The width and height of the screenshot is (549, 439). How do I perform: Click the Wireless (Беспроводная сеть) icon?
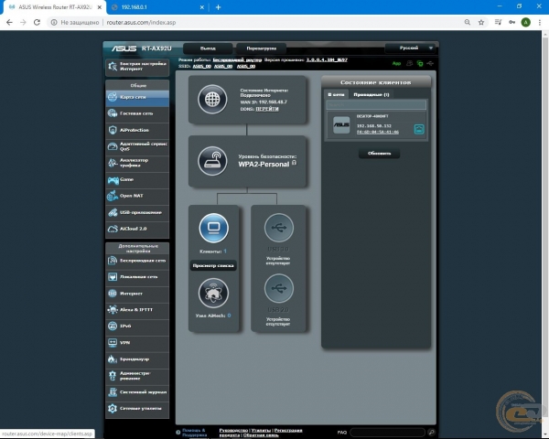113,261
